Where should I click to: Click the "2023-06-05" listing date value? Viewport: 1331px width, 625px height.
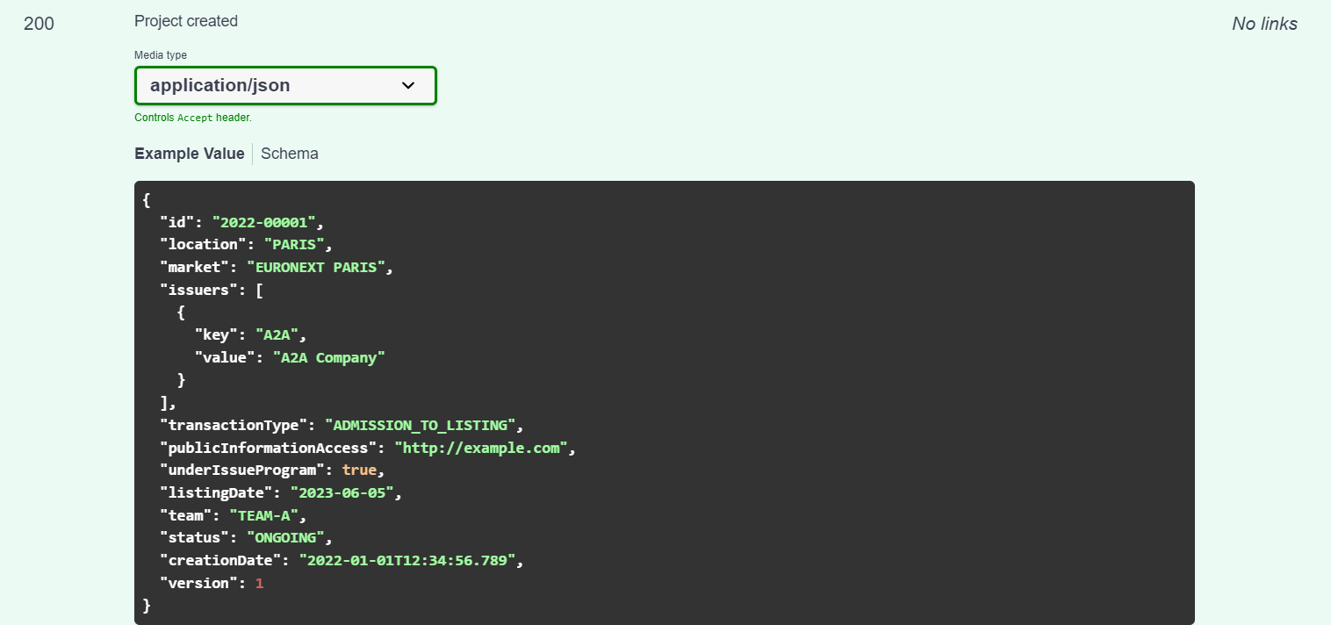[342, 492]
